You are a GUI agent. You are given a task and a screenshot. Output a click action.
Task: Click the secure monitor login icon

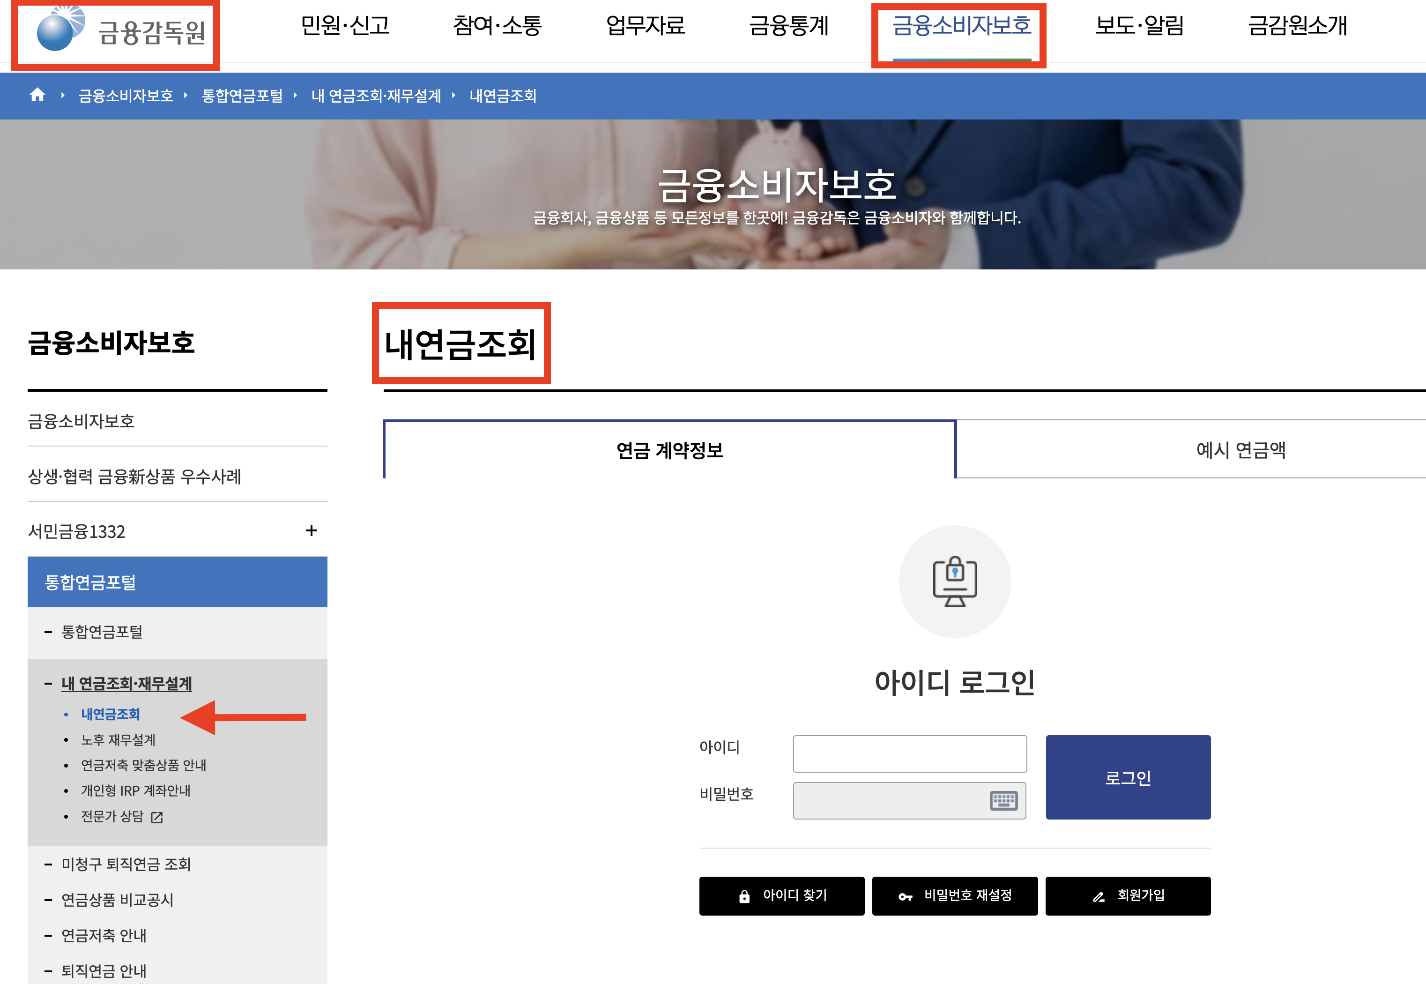[955, 581]
